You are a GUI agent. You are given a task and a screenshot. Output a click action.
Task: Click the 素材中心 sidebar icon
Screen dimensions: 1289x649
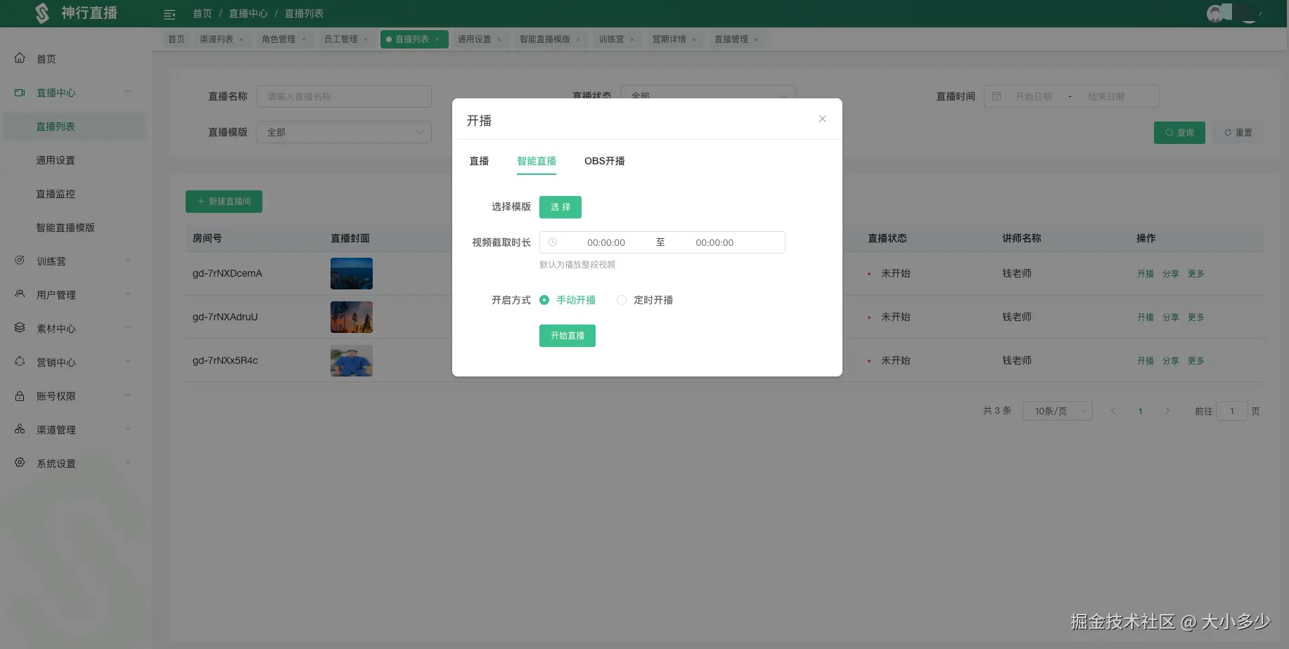pos(20,328)
